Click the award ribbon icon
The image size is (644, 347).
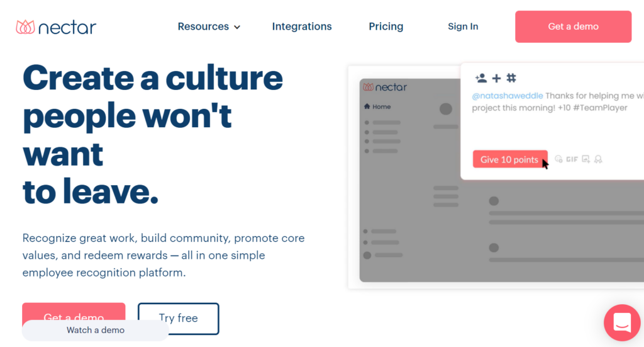(598, 159)
